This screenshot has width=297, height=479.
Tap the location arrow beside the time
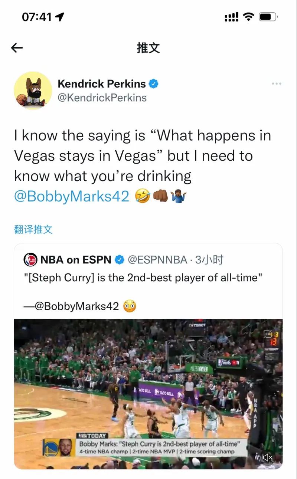pyautogui.click(x=59, y=17)
